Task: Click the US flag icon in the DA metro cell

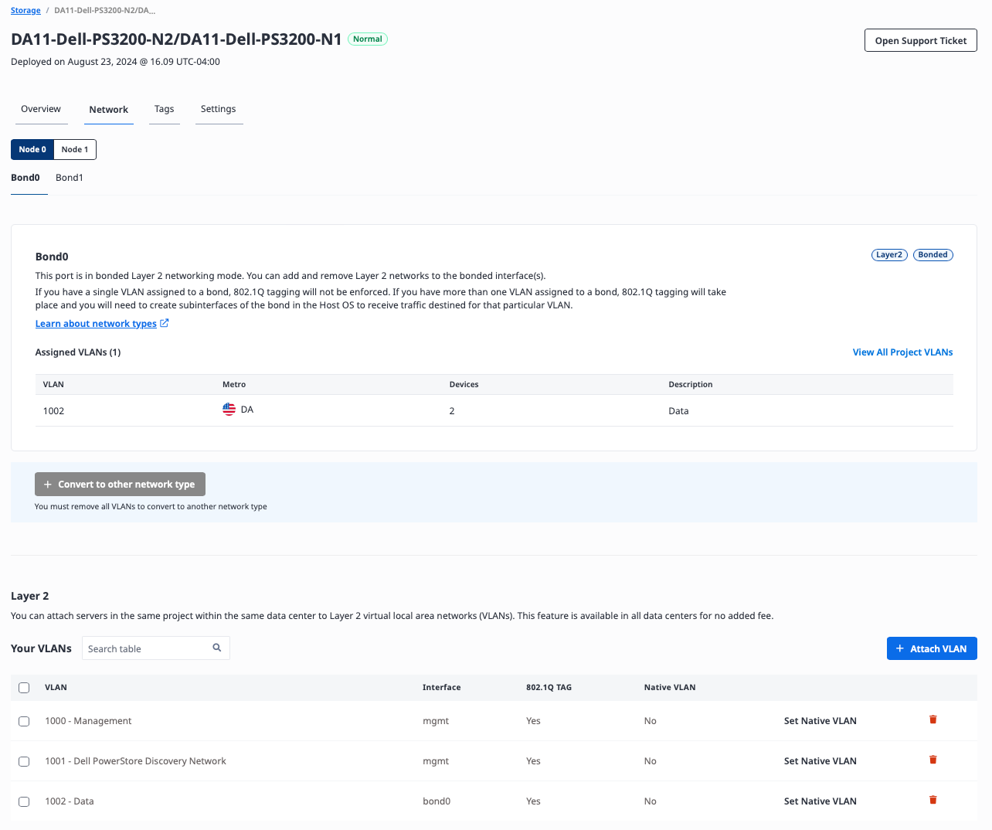Action: point(229,410)
